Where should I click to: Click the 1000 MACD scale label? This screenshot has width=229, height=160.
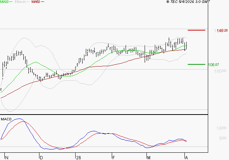[221, 128]
